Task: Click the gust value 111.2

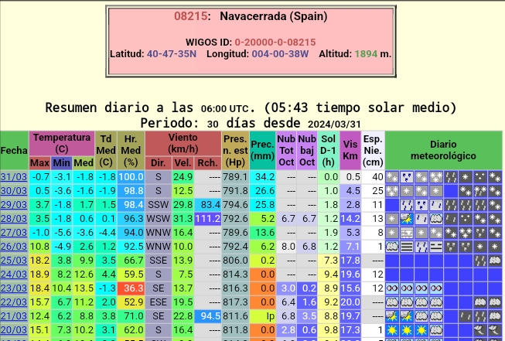Action: pyautogui.click(x=208, y=219)
